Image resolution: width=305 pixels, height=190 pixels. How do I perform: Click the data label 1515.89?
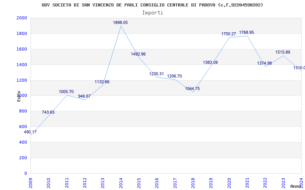click(x=283, y=52)
